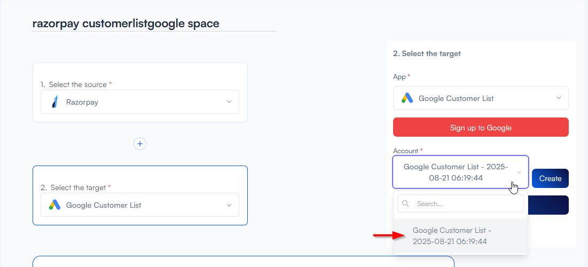Click the Razorpay text in source selector
The image size is (588, 267).
click(x=82, y=102)
